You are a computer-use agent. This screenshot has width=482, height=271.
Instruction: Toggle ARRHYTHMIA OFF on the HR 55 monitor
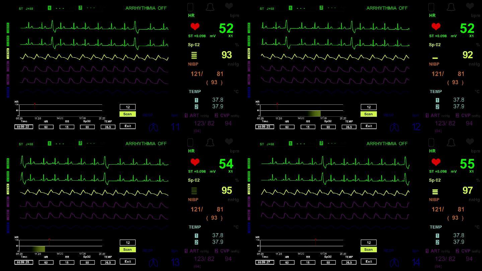pyautogui.click(x=387, y=144)
